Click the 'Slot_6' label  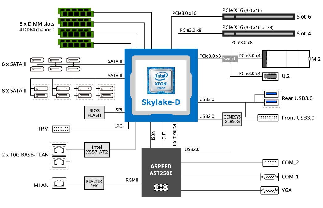304,17
